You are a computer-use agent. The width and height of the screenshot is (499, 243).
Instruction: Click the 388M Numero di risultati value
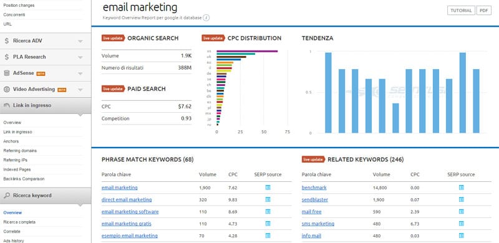185,68
